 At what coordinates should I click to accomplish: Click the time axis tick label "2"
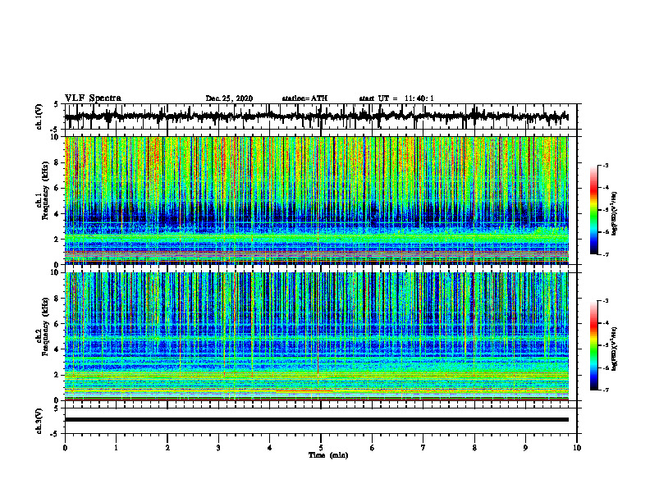pyautogui.click(x=167, y=448)
